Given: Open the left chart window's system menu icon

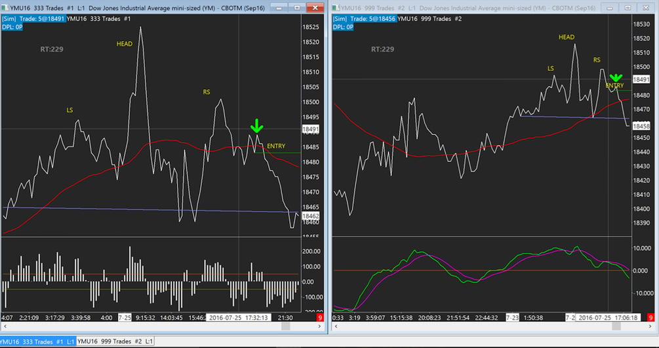Looking at the screenshot, I should pos(5,8).
